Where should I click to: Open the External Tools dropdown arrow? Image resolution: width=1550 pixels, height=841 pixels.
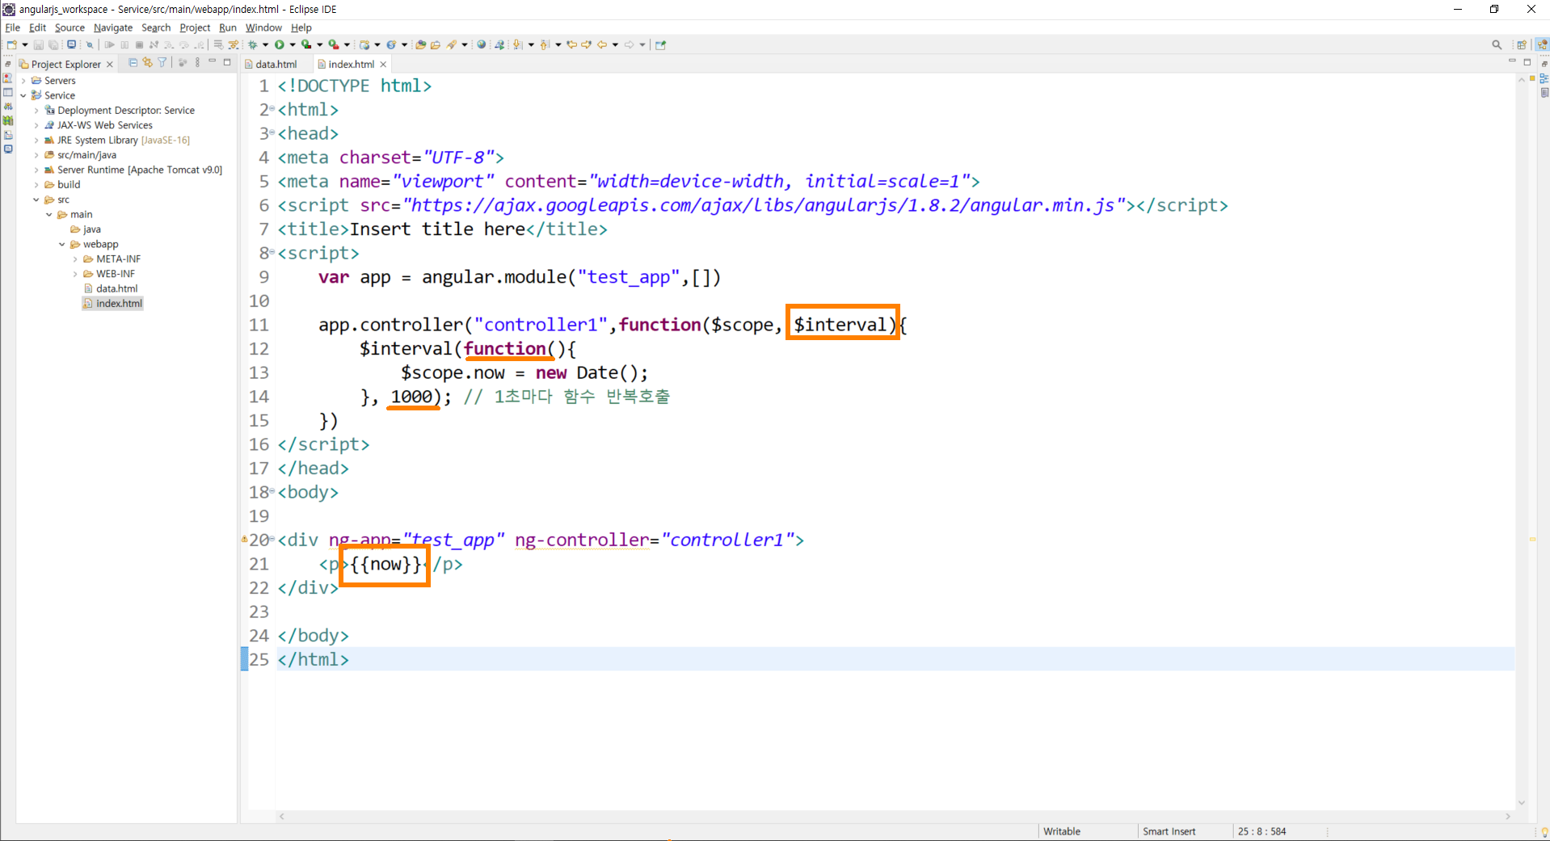(x=347, y=45)
